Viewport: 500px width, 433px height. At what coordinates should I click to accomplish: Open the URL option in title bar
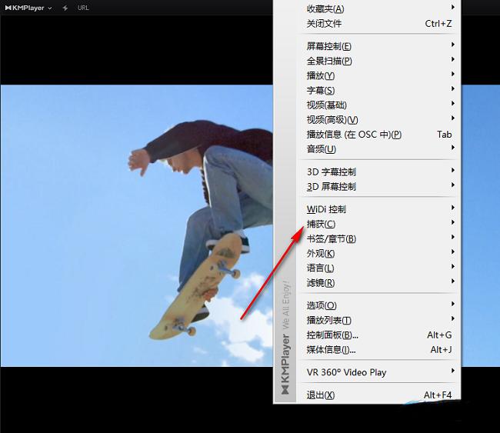pyautogui.click(x=83, y=8)
